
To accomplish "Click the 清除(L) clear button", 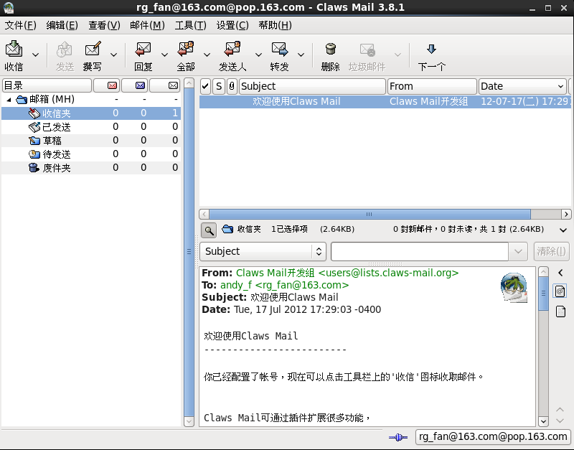I will 551,251.
